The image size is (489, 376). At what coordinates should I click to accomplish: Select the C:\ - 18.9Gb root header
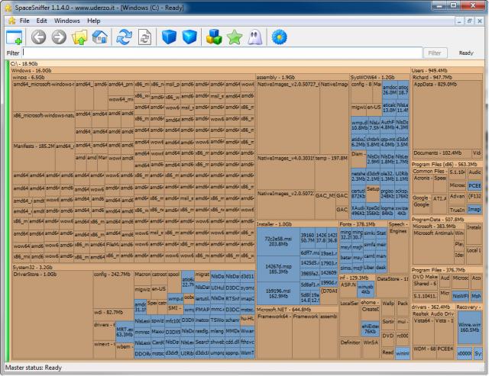[247, 63]
